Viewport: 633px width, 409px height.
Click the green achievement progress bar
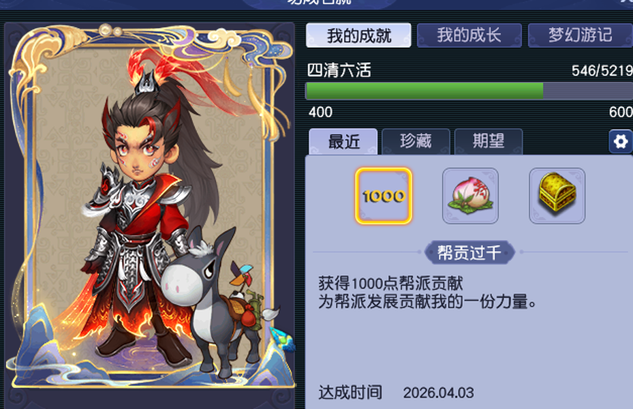(x=469, y=91)
